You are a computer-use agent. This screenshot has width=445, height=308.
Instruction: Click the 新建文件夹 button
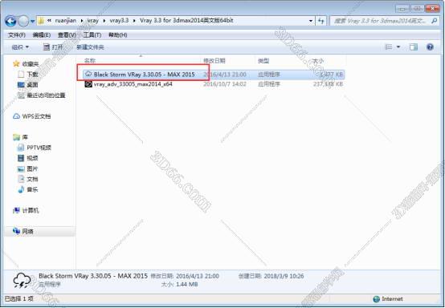click(x=90, y=47)
